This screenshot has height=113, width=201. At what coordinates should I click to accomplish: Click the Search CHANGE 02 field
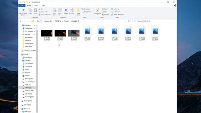point(154,21)
